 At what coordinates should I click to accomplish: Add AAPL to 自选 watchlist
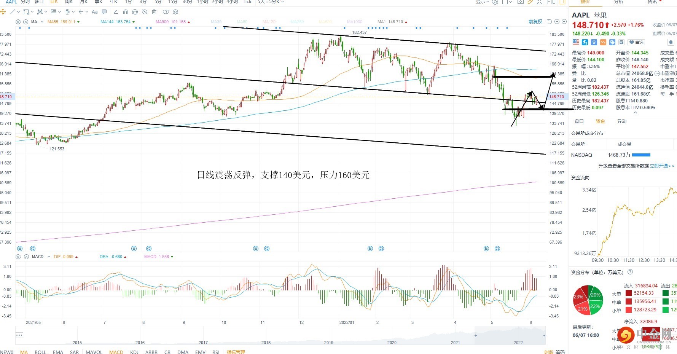pos(636,42)
